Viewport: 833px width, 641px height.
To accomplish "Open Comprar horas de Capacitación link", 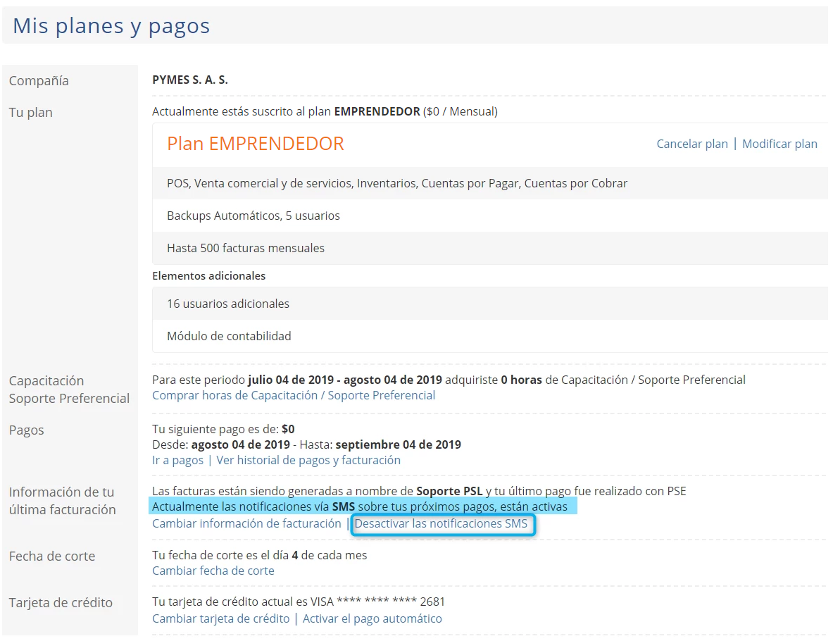I will click(294, 395).
